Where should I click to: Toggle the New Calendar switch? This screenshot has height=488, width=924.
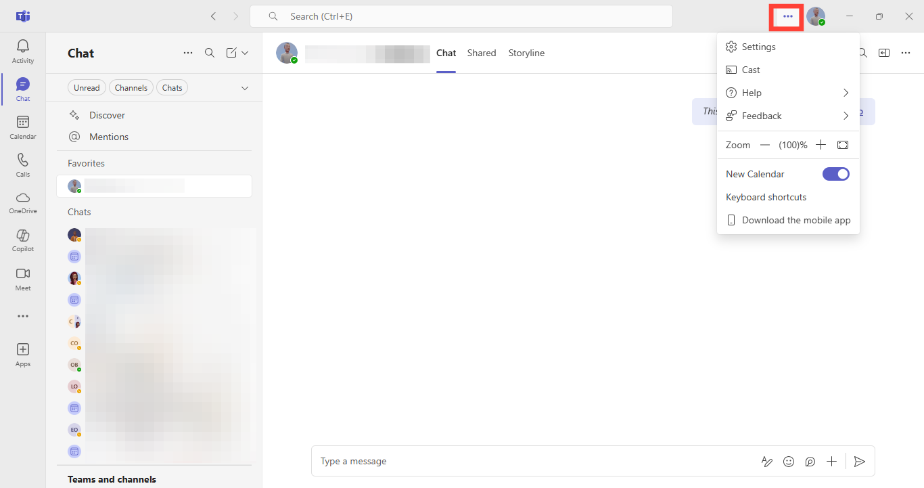point(835,174)
